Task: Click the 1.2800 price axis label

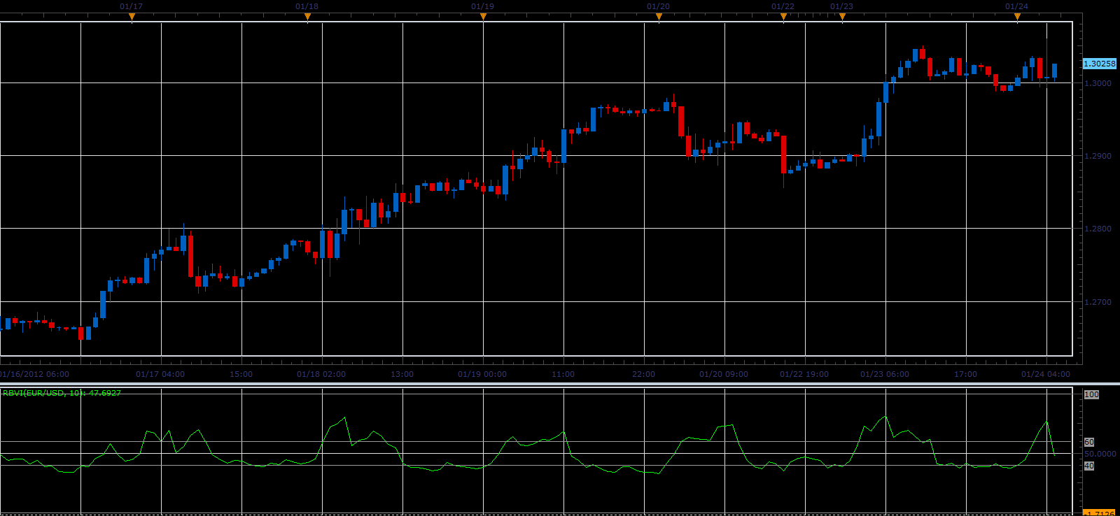Action: click(1098, 229)
